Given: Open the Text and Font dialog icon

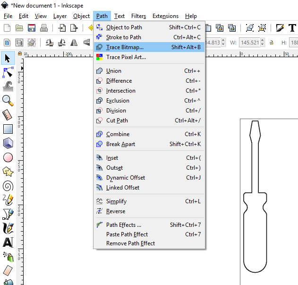Looking at the screenshot, I should point(292,28).
